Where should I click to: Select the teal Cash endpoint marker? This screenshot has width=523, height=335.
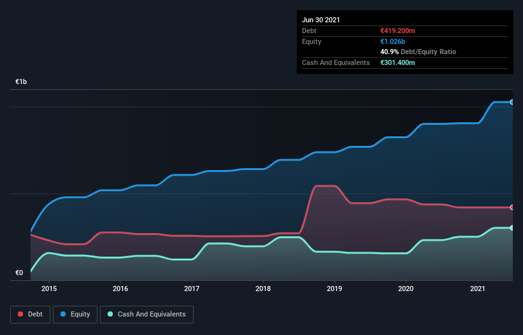[512, 228]
